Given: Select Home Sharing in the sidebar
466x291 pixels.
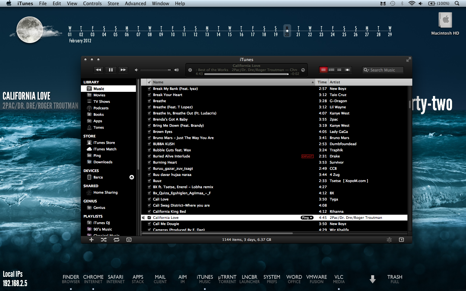Looking at the screenshot, I should tap(108, 192).
